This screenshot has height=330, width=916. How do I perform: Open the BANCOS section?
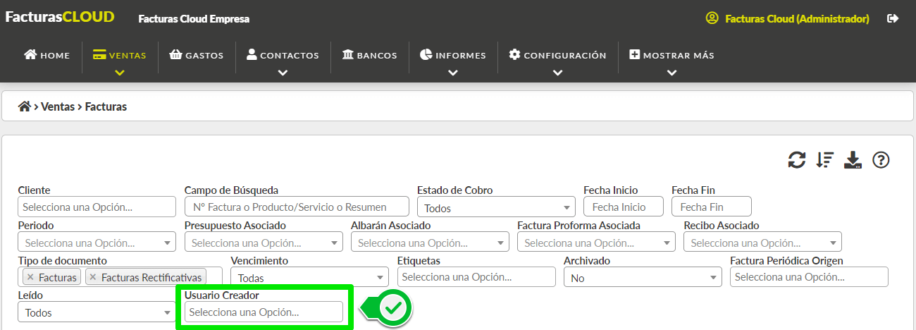(369, 55)
